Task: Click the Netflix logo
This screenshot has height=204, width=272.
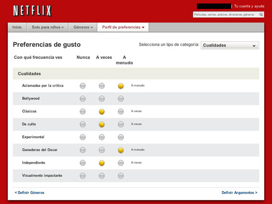Action: click(32, 11)
